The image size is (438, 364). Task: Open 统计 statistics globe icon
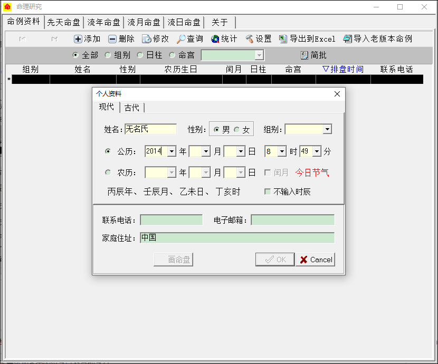tap(215, 39)
